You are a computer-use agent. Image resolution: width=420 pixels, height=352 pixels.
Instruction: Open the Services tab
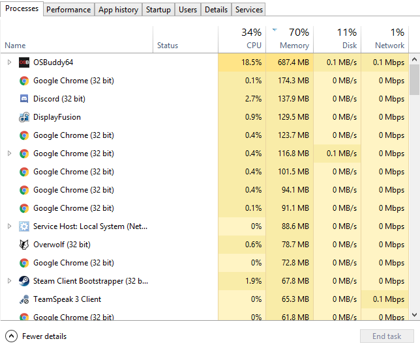249,10
